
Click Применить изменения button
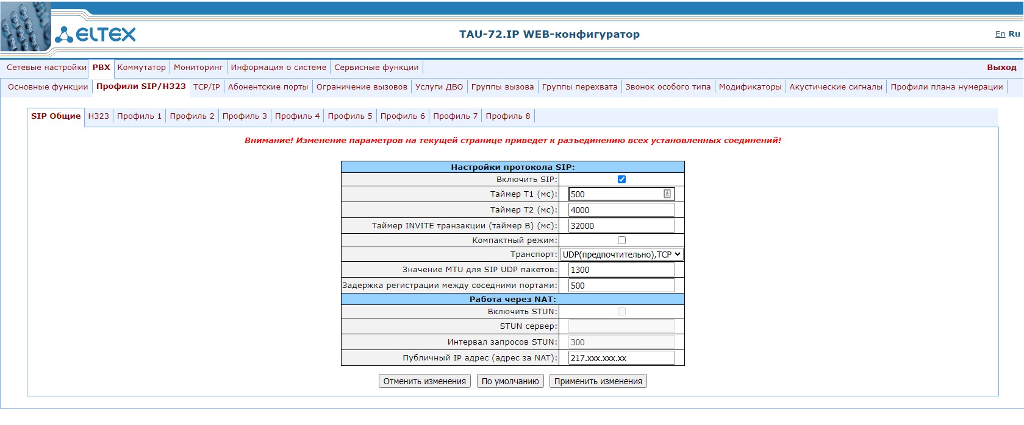click(x=598, y=381)
